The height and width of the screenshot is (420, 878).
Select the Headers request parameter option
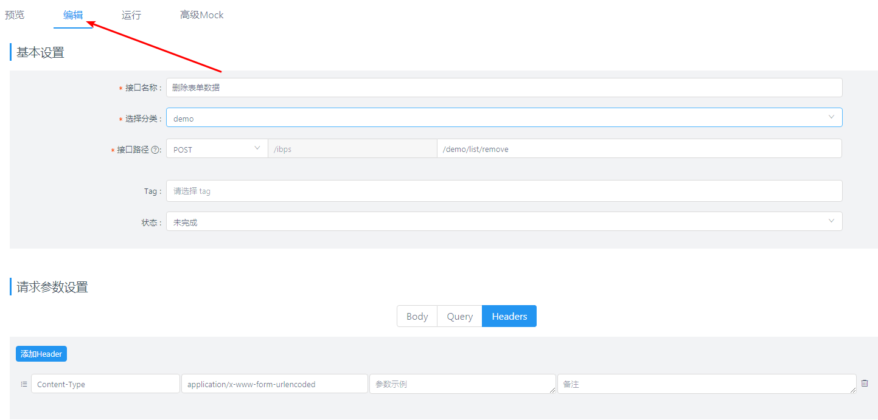pyautogui.click(x=509, y=316)
